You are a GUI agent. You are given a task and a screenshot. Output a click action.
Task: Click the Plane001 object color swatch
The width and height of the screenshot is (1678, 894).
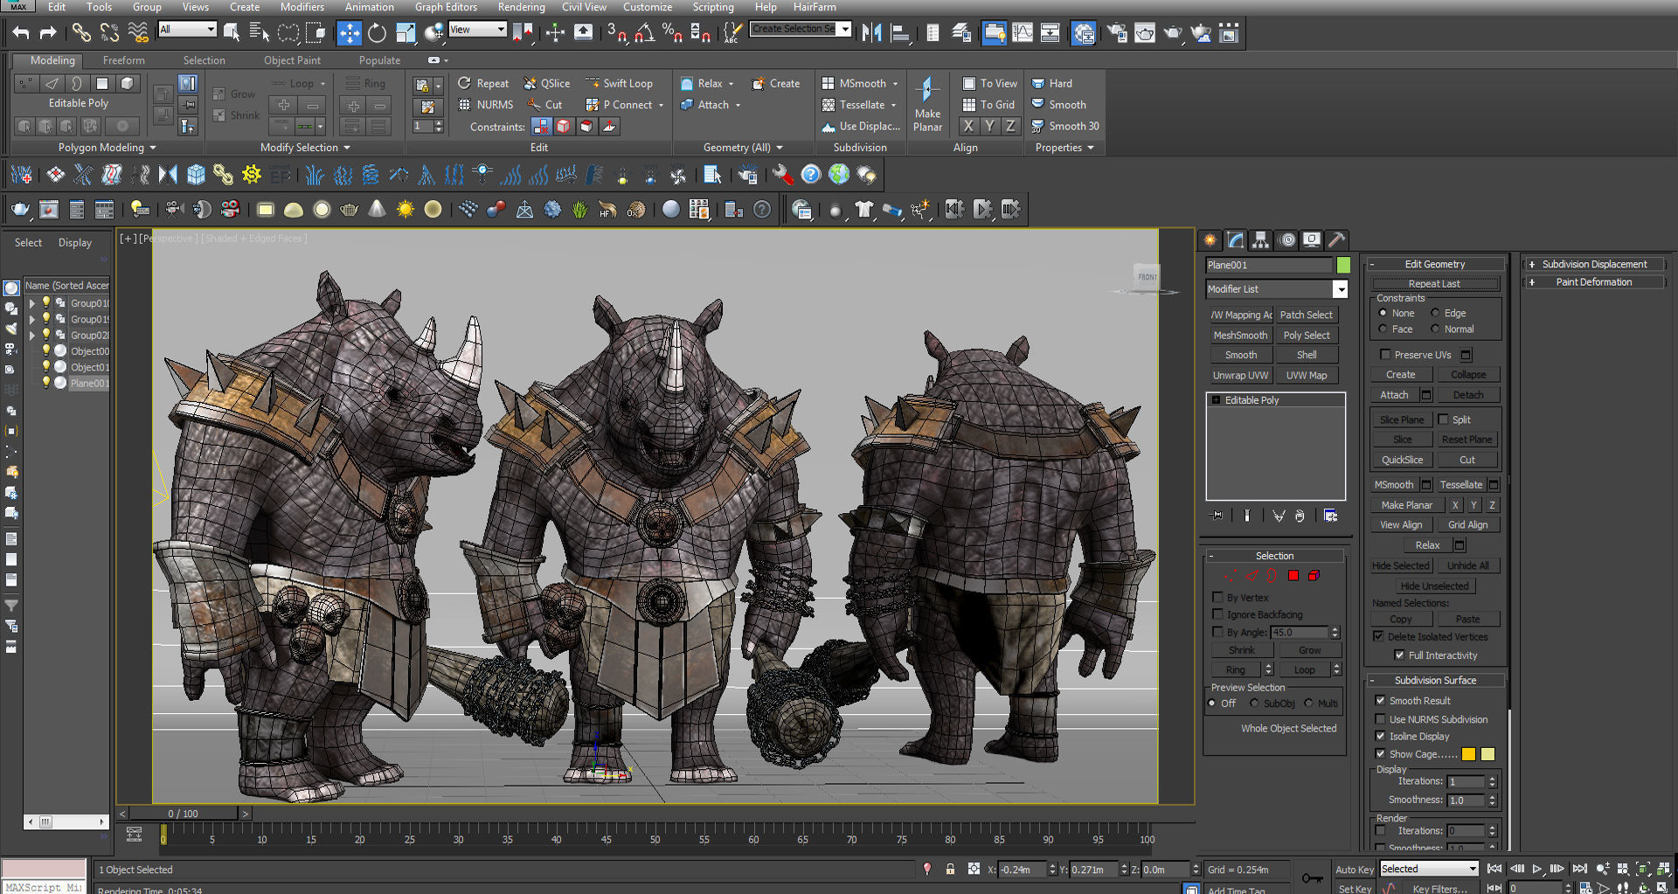tap(1343, 265)
